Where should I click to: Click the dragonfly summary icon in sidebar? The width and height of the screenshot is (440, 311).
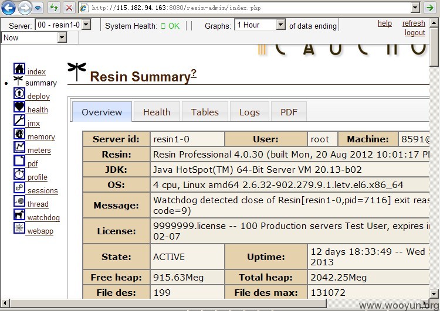point(18,80)
